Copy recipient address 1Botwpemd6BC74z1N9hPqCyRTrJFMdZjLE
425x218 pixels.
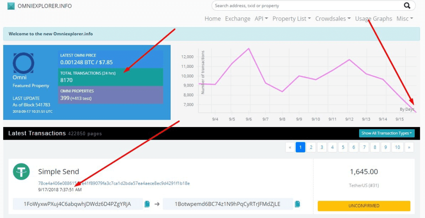tap(297, 204)
